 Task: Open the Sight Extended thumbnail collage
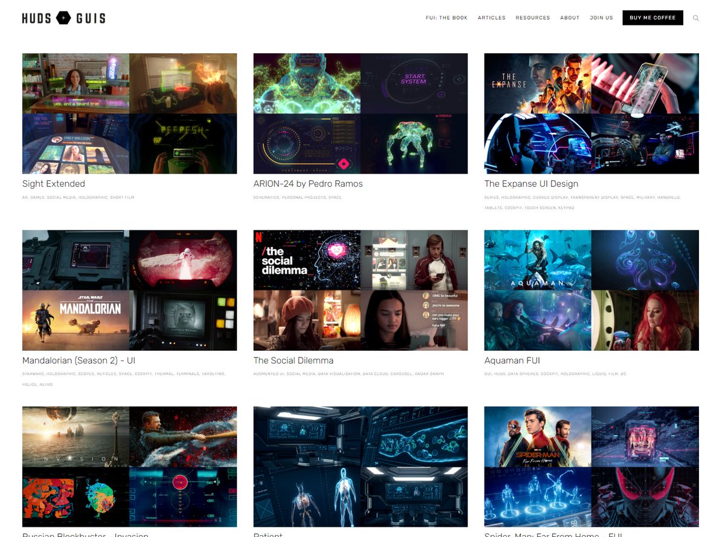129,114
